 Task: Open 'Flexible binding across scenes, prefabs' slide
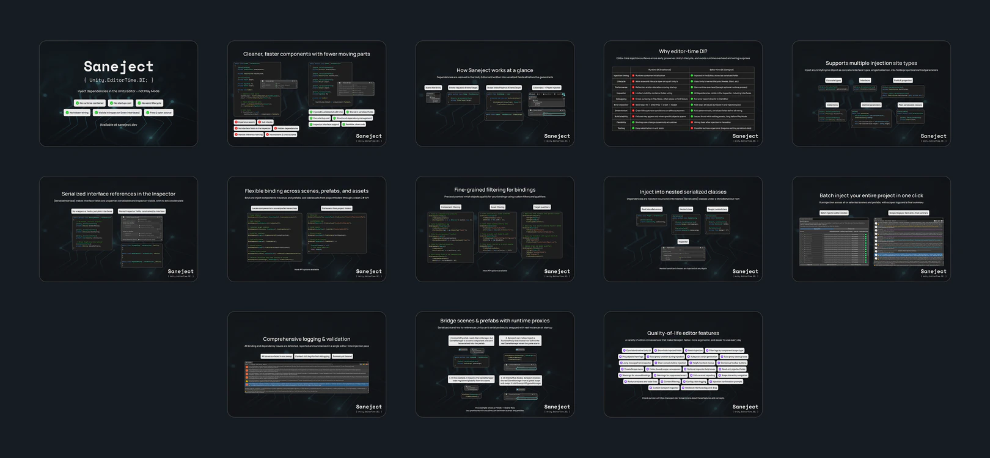[307, 229]
